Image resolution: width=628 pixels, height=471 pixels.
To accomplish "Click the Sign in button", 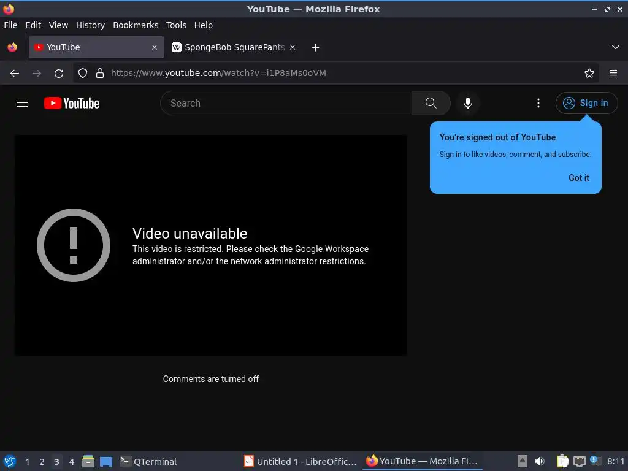I will (586, 103).
